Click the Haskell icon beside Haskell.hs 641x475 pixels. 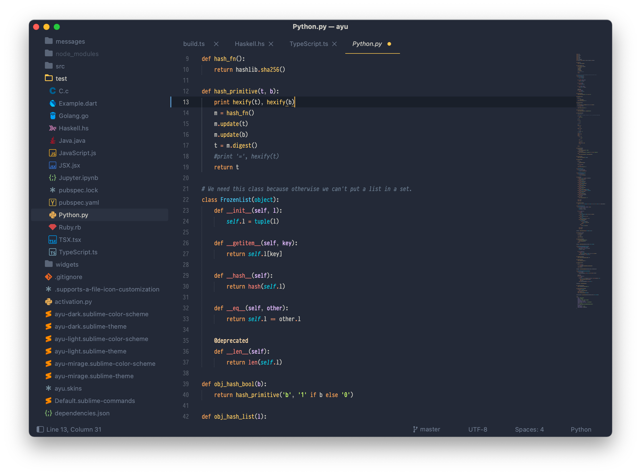[x=53, y=128]
